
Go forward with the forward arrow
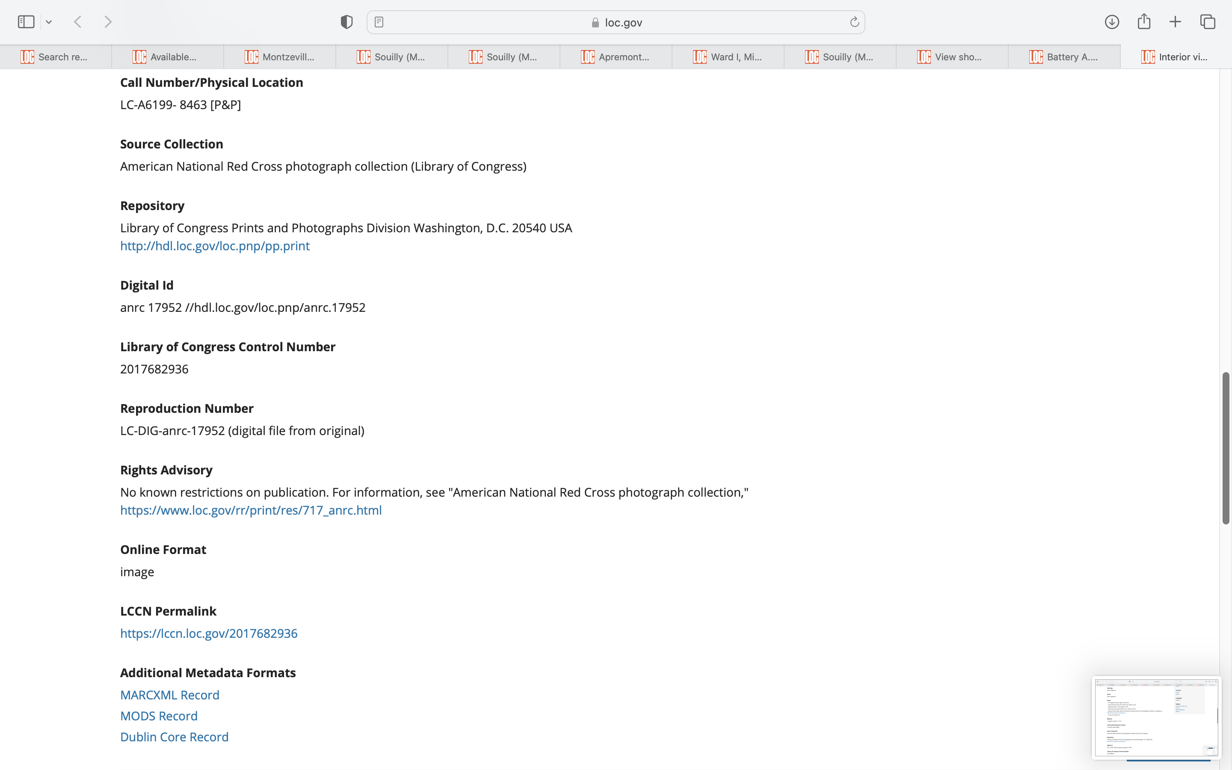pyautogui.click(x=108, y=22)
